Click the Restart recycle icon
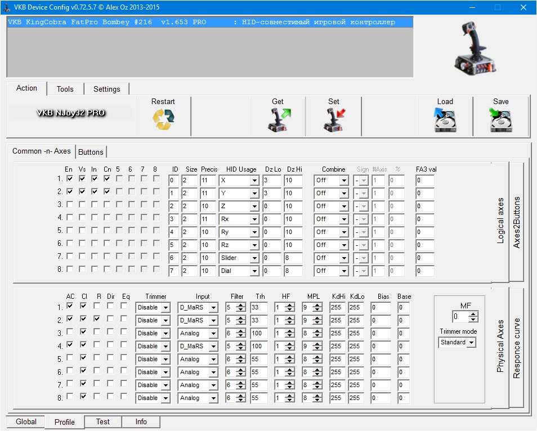Image resolution: width=537 pixels, height=431 pixels. (x=163, y=120)
